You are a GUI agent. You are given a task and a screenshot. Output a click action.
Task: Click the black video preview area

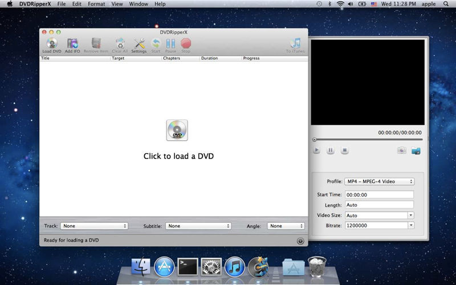pyautogui.click(x=368, y=82)
